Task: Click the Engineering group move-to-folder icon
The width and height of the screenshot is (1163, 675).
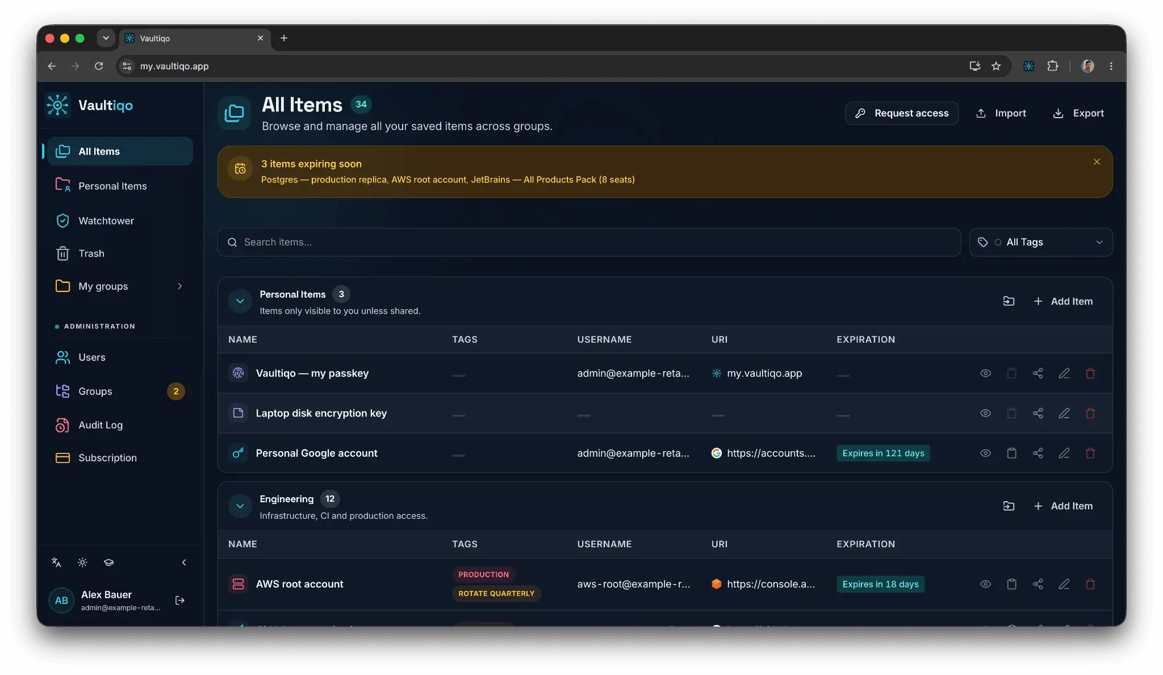Action: click(x=1009, y=506)
